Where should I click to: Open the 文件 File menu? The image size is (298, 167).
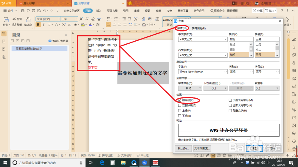click(x=10, y=11)
